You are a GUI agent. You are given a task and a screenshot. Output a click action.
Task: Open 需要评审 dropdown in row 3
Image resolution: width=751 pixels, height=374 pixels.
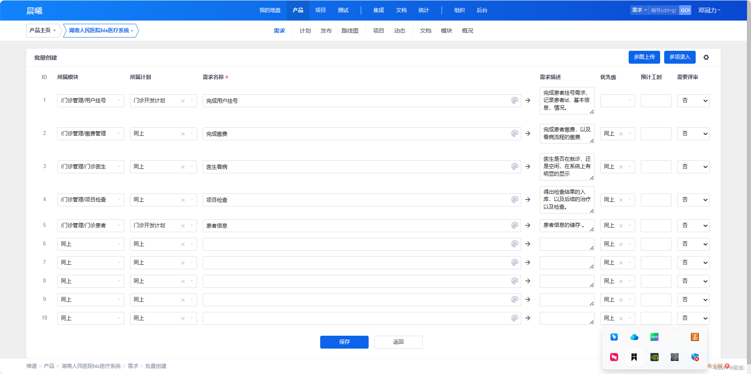pyautogui.click(x=693, y=167)
